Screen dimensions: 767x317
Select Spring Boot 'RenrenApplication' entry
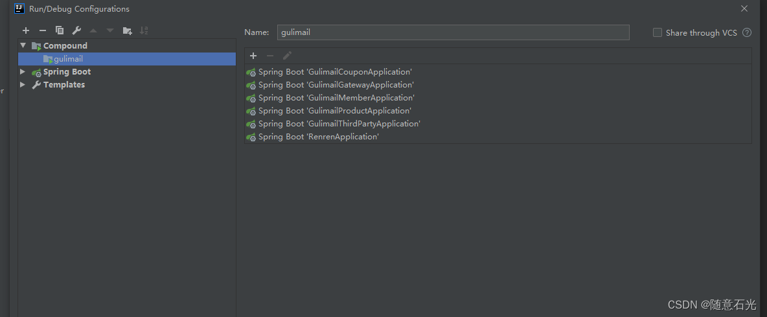coord(498,137)
